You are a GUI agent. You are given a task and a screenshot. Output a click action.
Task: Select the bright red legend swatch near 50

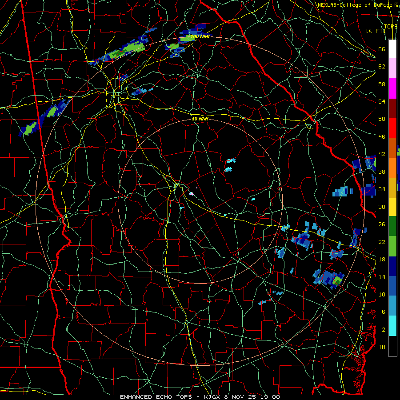pyautogui.click(x=392, y=128)
